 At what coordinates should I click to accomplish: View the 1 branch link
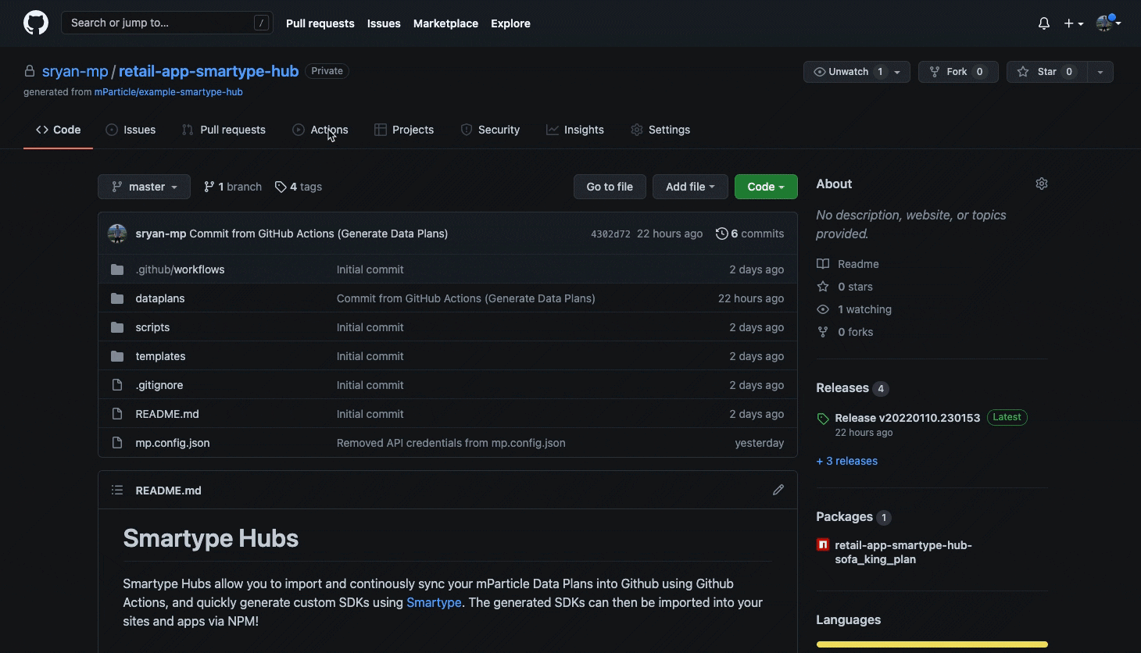(233, 187)
